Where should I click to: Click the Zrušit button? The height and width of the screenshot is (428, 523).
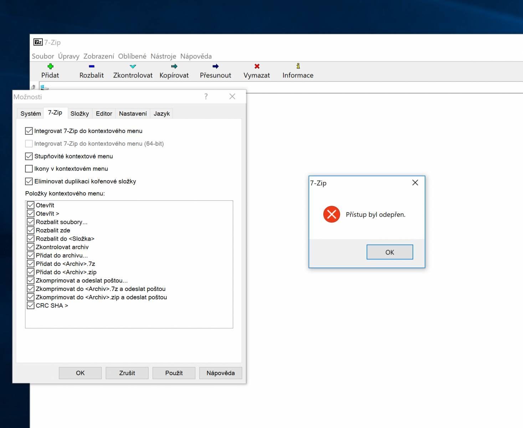(127, 373)
